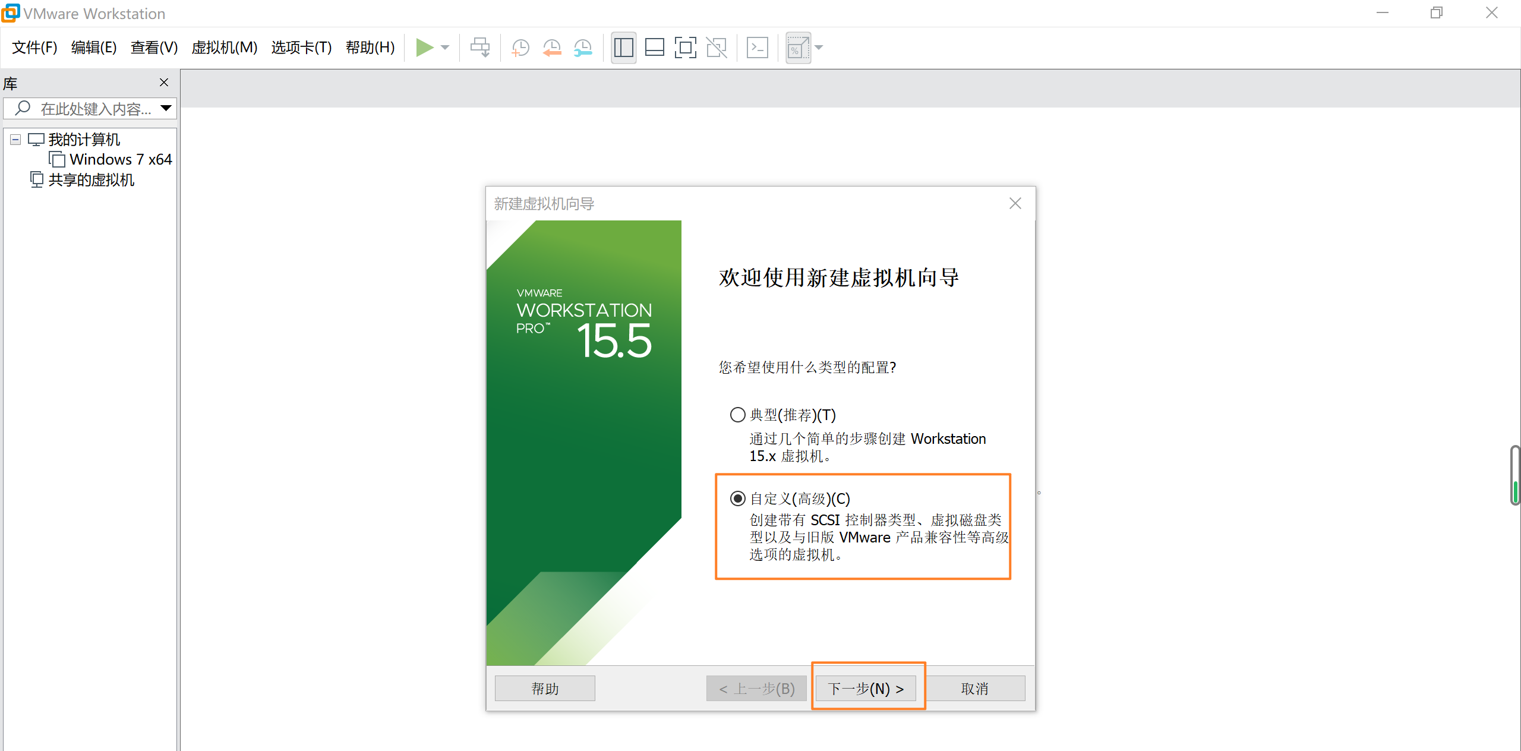The width and height of the screenshot is (1521, 751).
Task: Collapse the 我的计算机 tree node
Action: 16,140
